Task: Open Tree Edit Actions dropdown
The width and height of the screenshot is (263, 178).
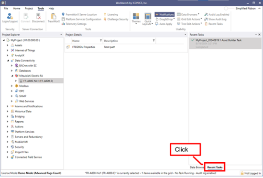Action: coord(189,24)
